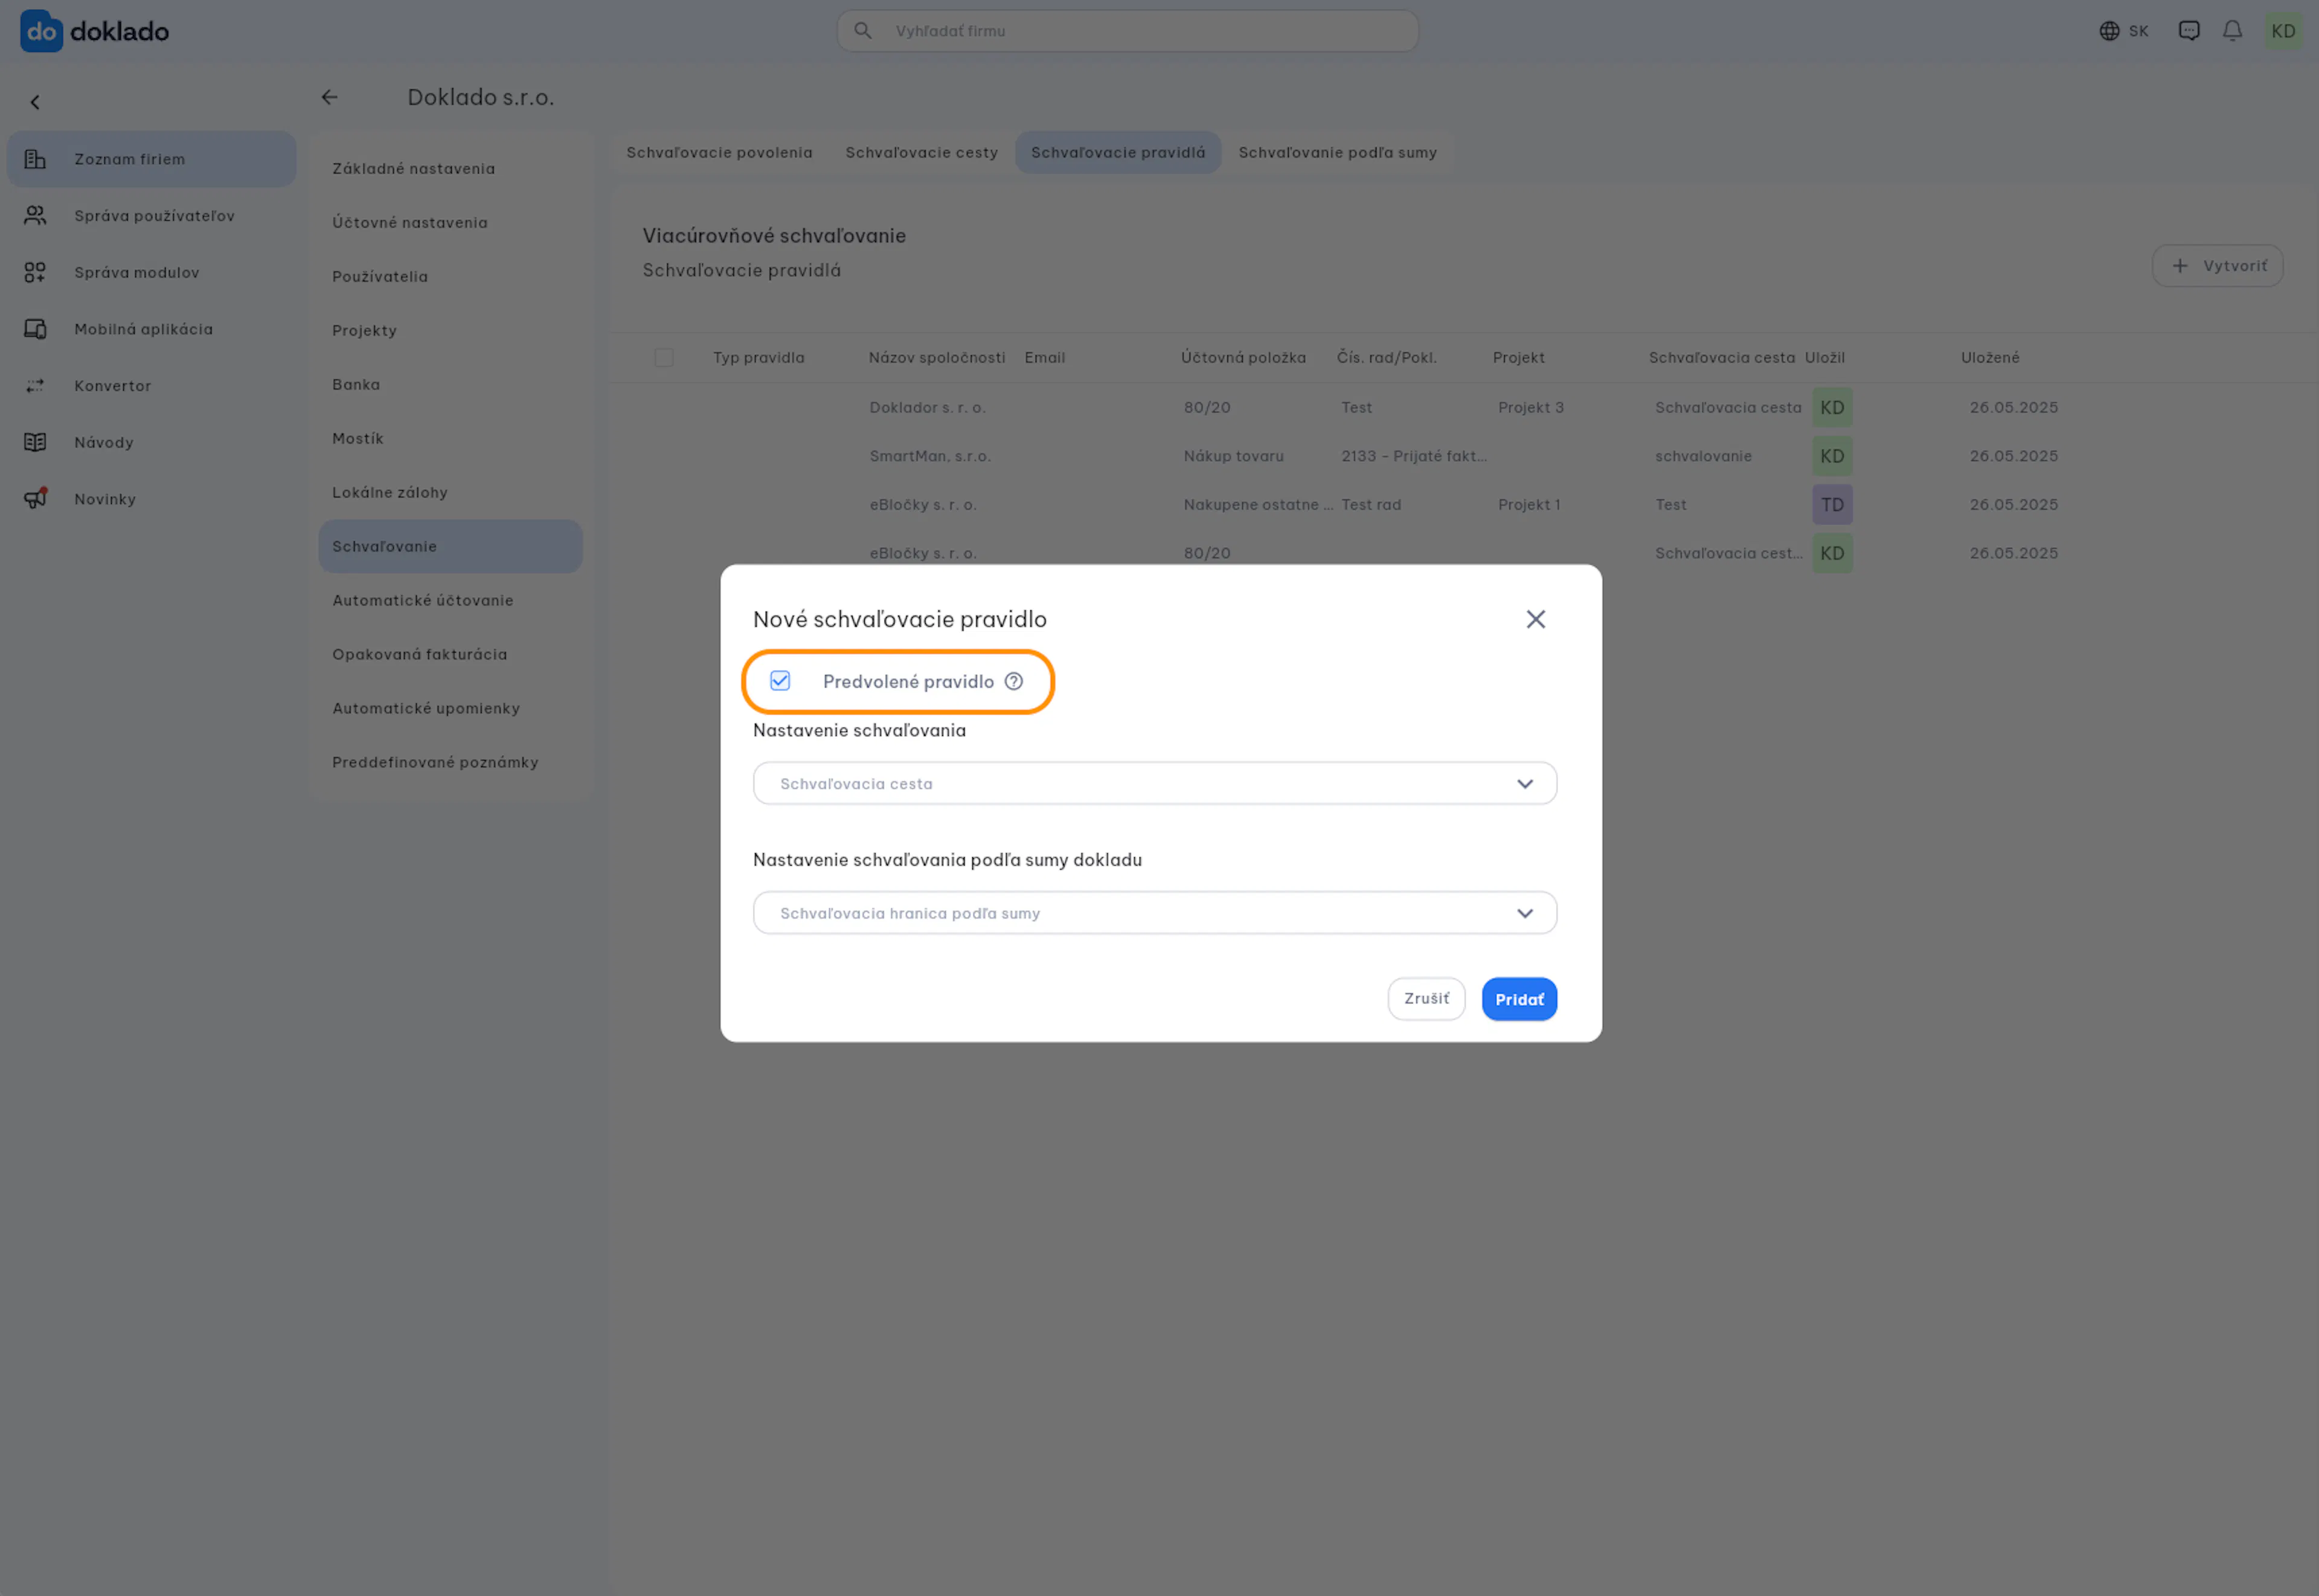
Task: Click the Vytvoriť button
Action: (x=2217, y=266)
